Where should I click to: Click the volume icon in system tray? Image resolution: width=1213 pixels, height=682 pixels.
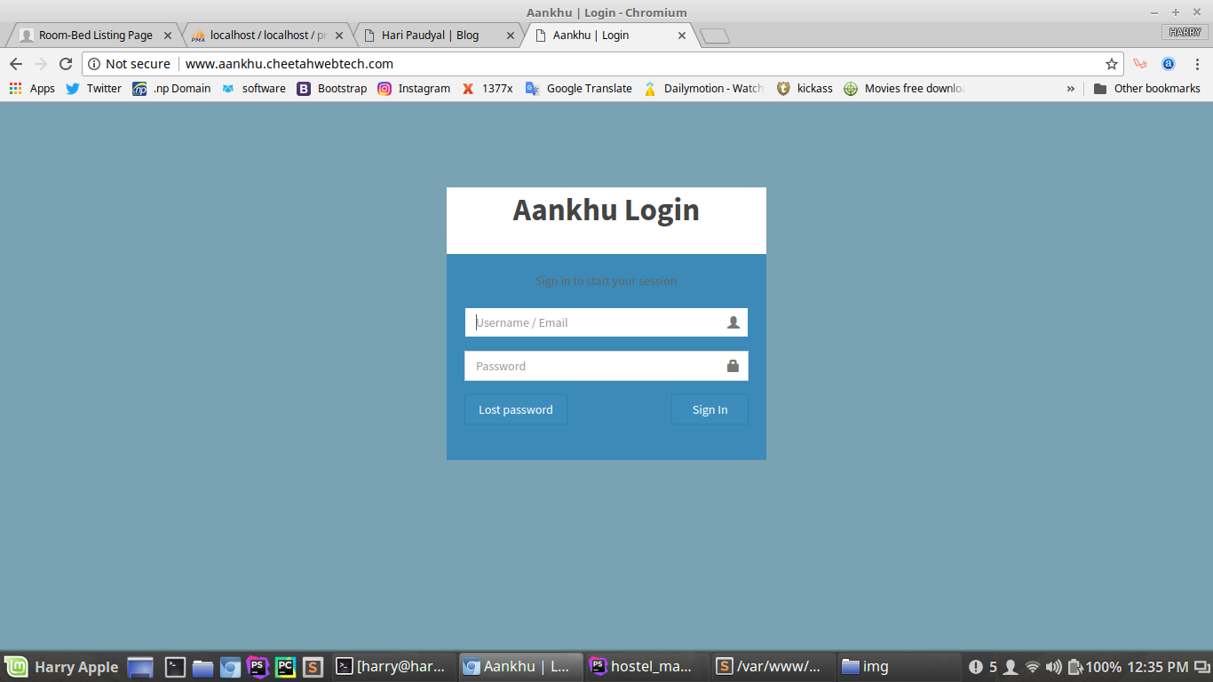(x=1053, y=667)
